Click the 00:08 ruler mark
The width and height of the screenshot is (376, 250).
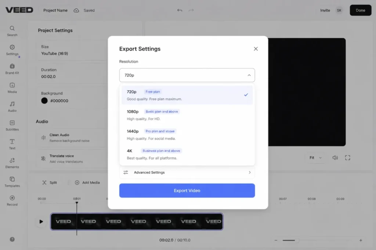pos(311,199)
